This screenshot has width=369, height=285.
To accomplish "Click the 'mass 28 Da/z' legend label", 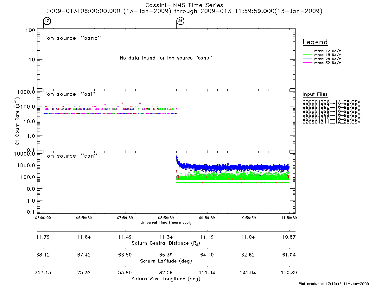I will click(328, 59).
